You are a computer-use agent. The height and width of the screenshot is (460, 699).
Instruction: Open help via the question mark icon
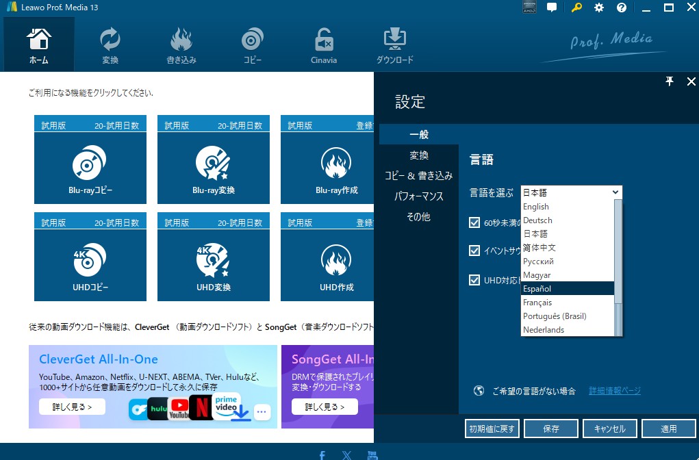coord(622,8)
